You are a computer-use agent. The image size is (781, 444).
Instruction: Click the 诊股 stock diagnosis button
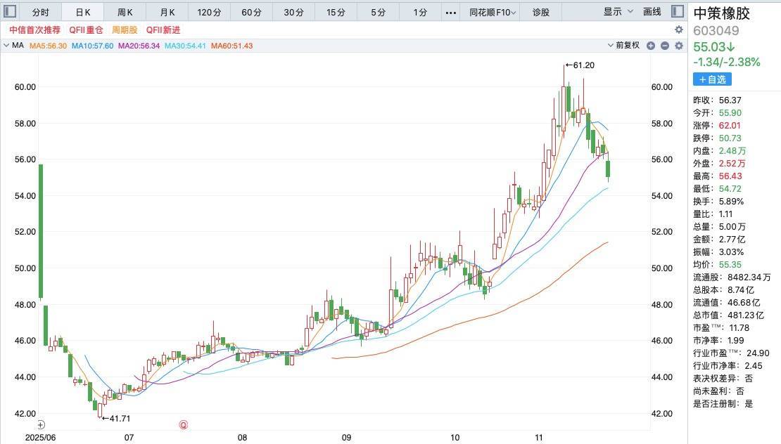coord(541,12)
